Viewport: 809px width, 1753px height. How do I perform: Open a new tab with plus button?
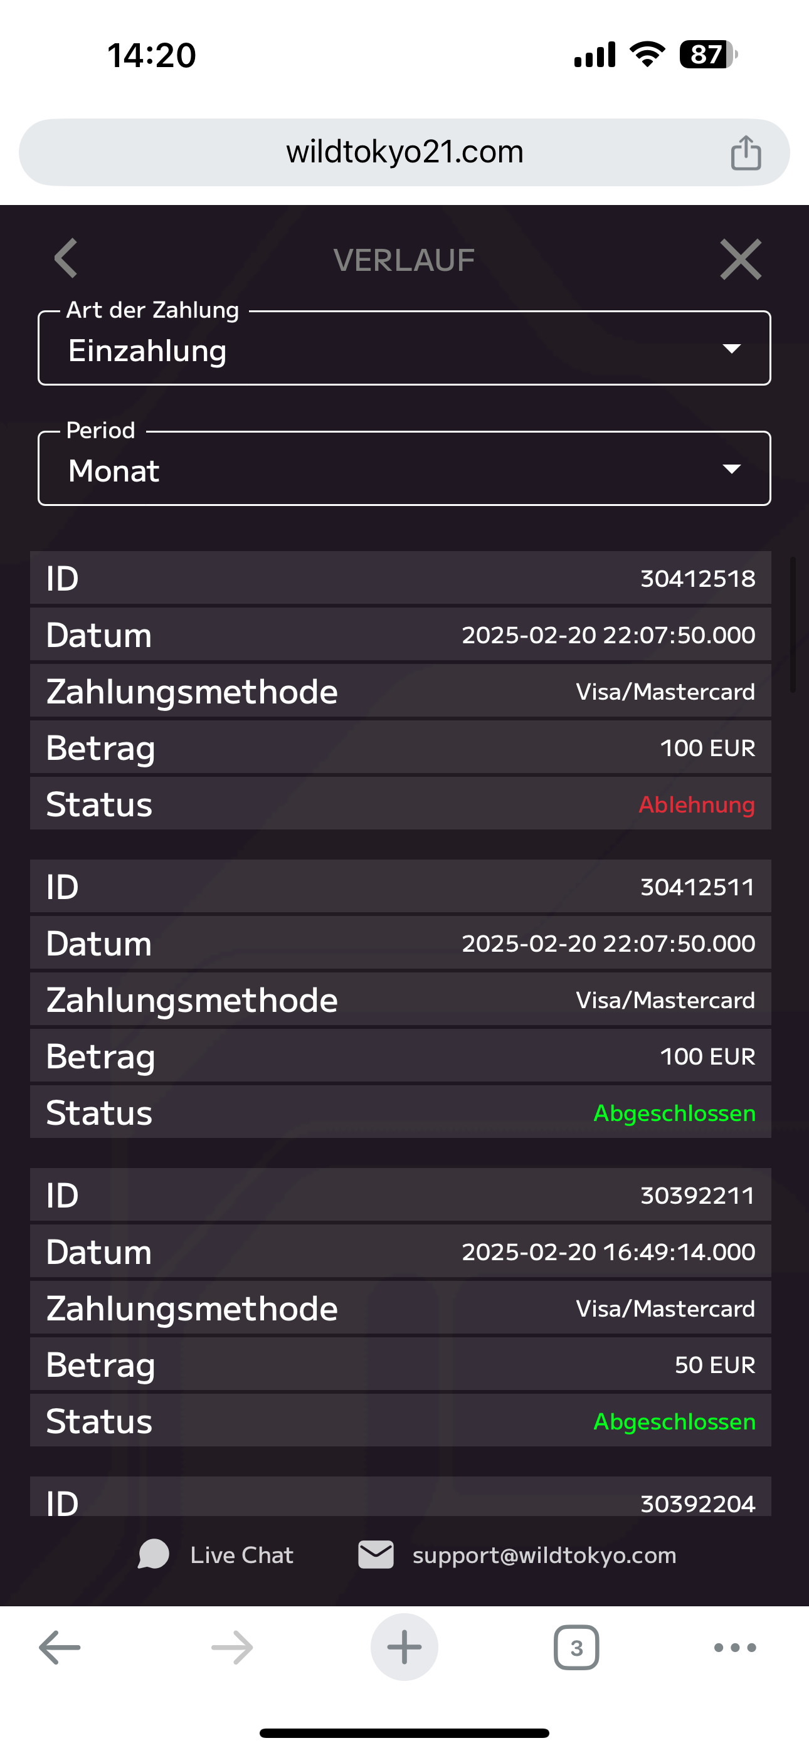pyautogui.click(x=404, y=1648)
